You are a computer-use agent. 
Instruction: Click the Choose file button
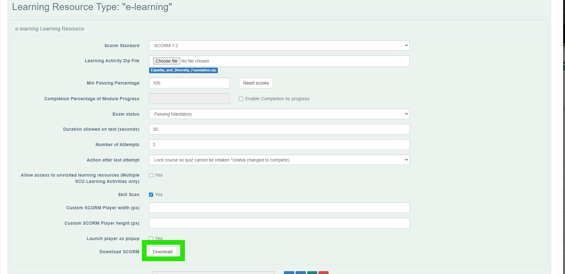tap(166, 61)
